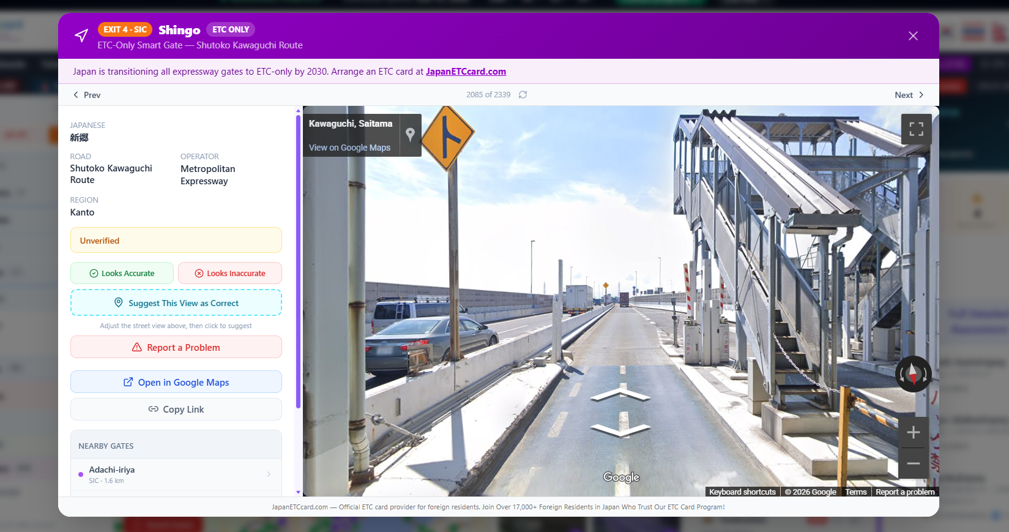Click the Kawaguchi, Saitama location label

351,124
